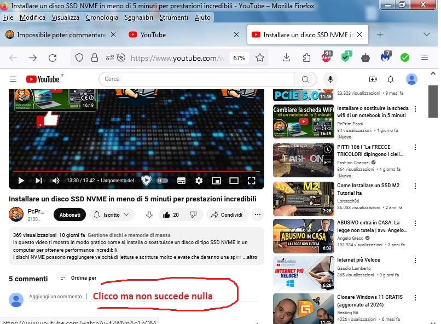Play the video
The image size is (441, 324).
(x=21, y=181)
